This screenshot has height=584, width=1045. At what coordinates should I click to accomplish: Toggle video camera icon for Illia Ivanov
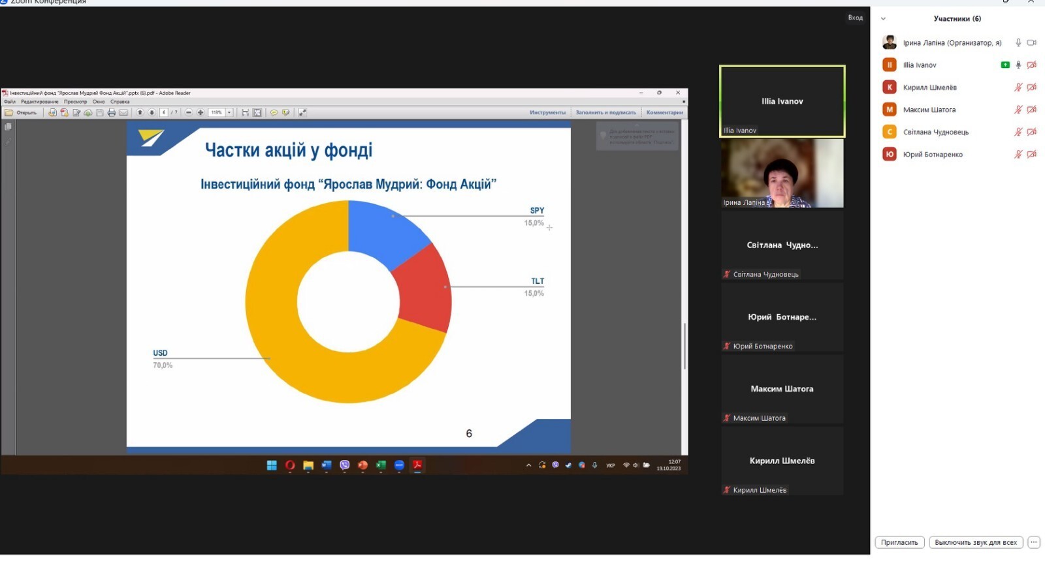point(1031,65)
